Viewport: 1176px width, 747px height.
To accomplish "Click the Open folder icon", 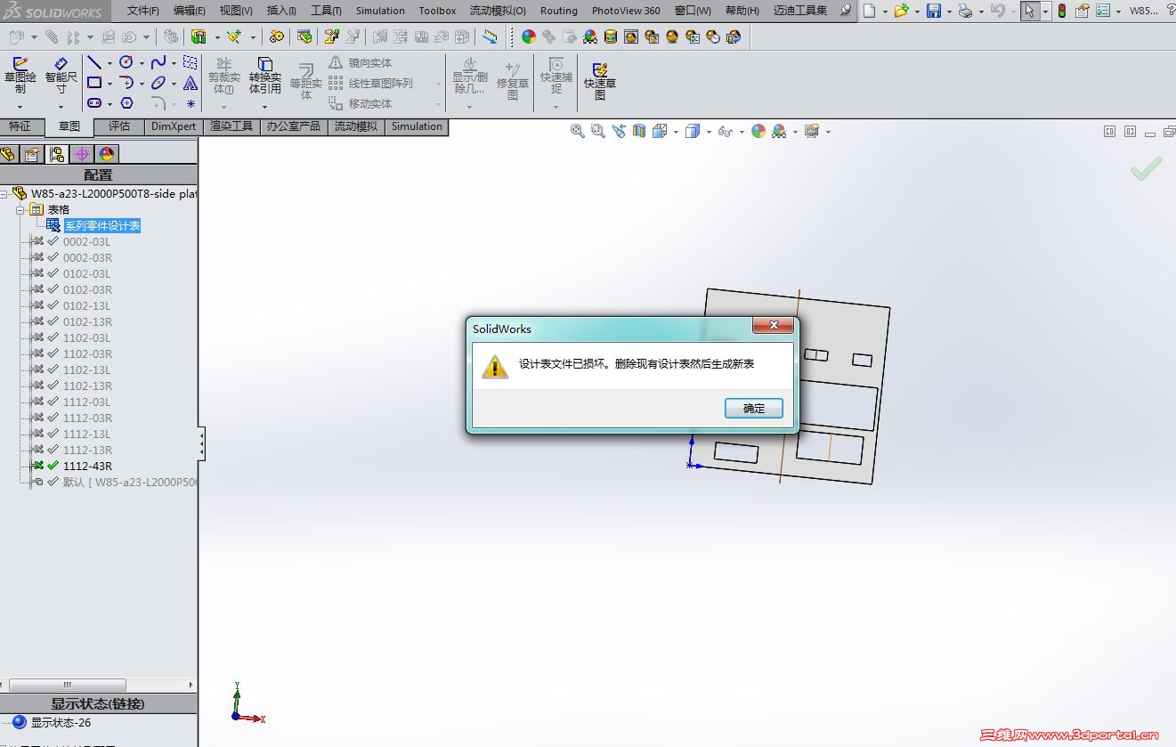I will coord(901,11).
